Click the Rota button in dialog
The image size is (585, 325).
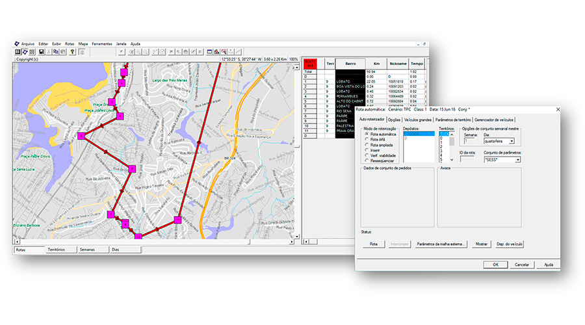point(373,244)
